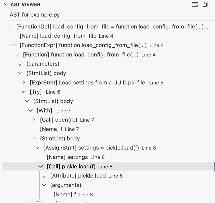
Task: Expand the [Call] open(rb) node
Action: pyautogui.click(x=34, y=120)
